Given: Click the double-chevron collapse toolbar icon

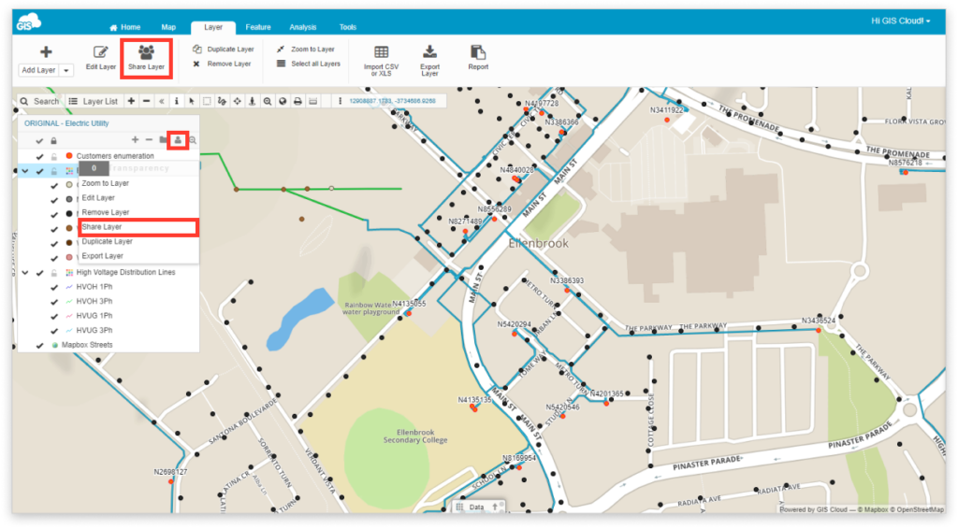Looking at the screenshot, I should click(161, 101).
